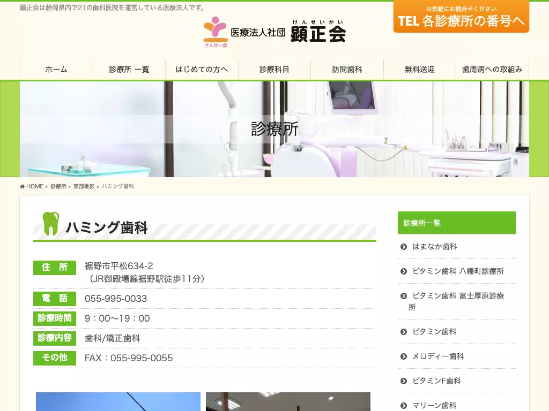
Task: Open 歯周病への取組み menu item
Action: (492, 69)
